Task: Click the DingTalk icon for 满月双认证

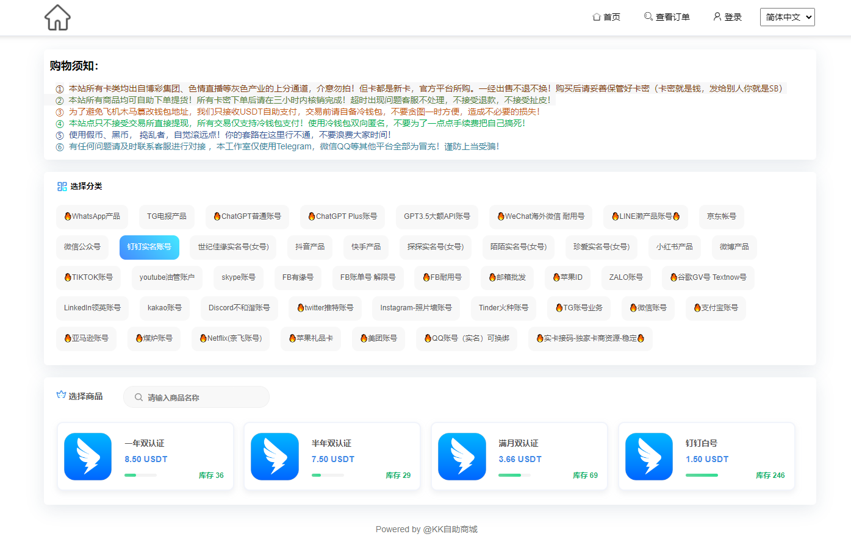Action: (x=462, y=457)
